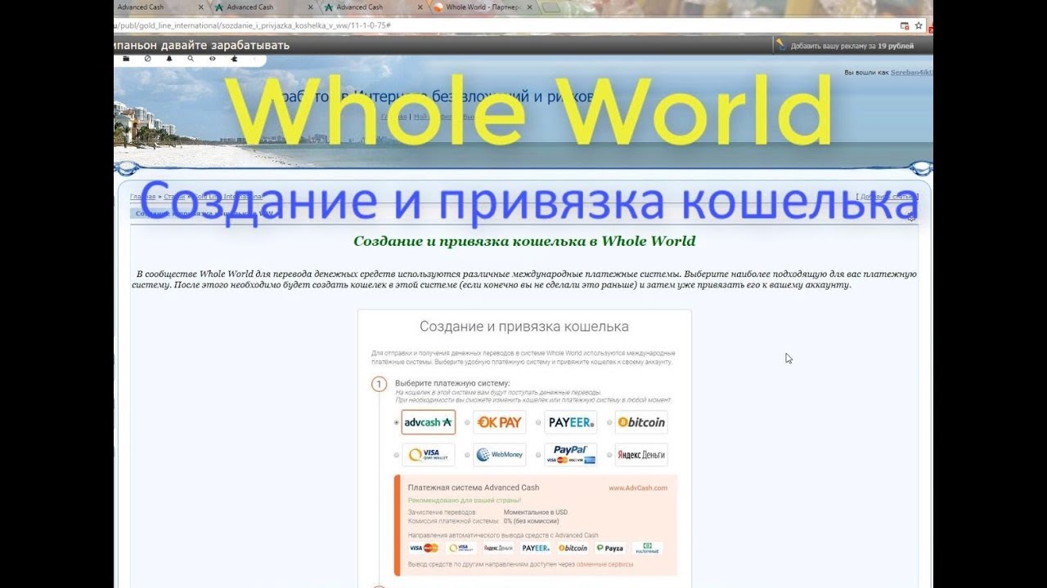The height and width of the screenshot is (588, 1047).
Task: Click the Рекомендовано для вашей страны text
Action: coord(465,500)
